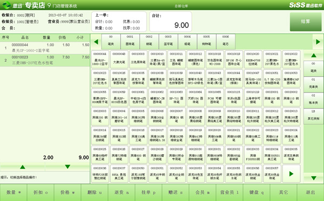Add product tile 00010019 BP106
The width and height of the screenshot is (324, 201).
coord(234,59)
